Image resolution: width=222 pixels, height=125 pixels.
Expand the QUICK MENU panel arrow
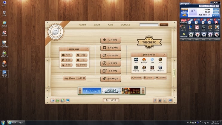click(x=164, y=55)
